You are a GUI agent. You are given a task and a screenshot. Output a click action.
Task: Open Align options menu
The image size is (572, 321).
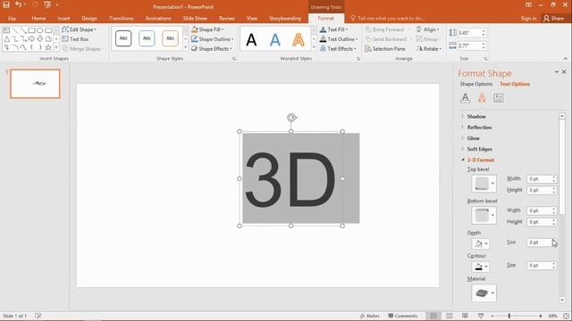point(428,29)
